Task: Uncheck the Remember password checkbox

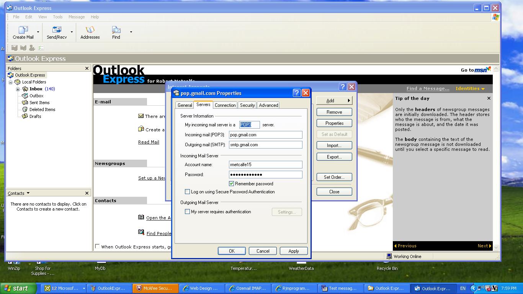Action: point(232,184)
